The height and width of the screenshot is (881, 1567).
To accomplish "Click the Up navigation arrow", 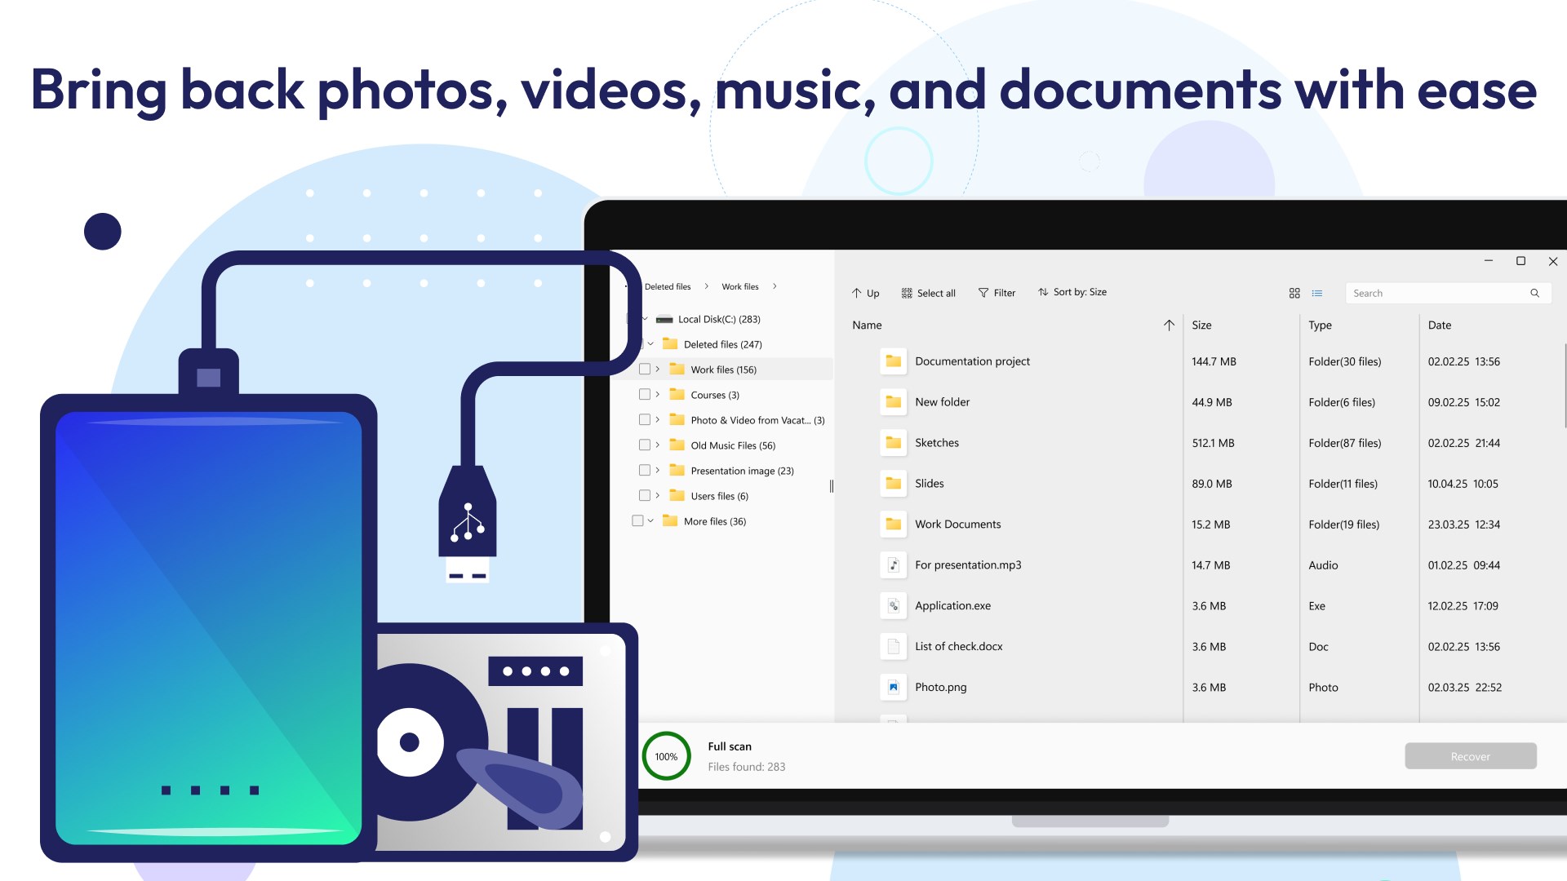I will pyautogui.click(x=865, y=293).
